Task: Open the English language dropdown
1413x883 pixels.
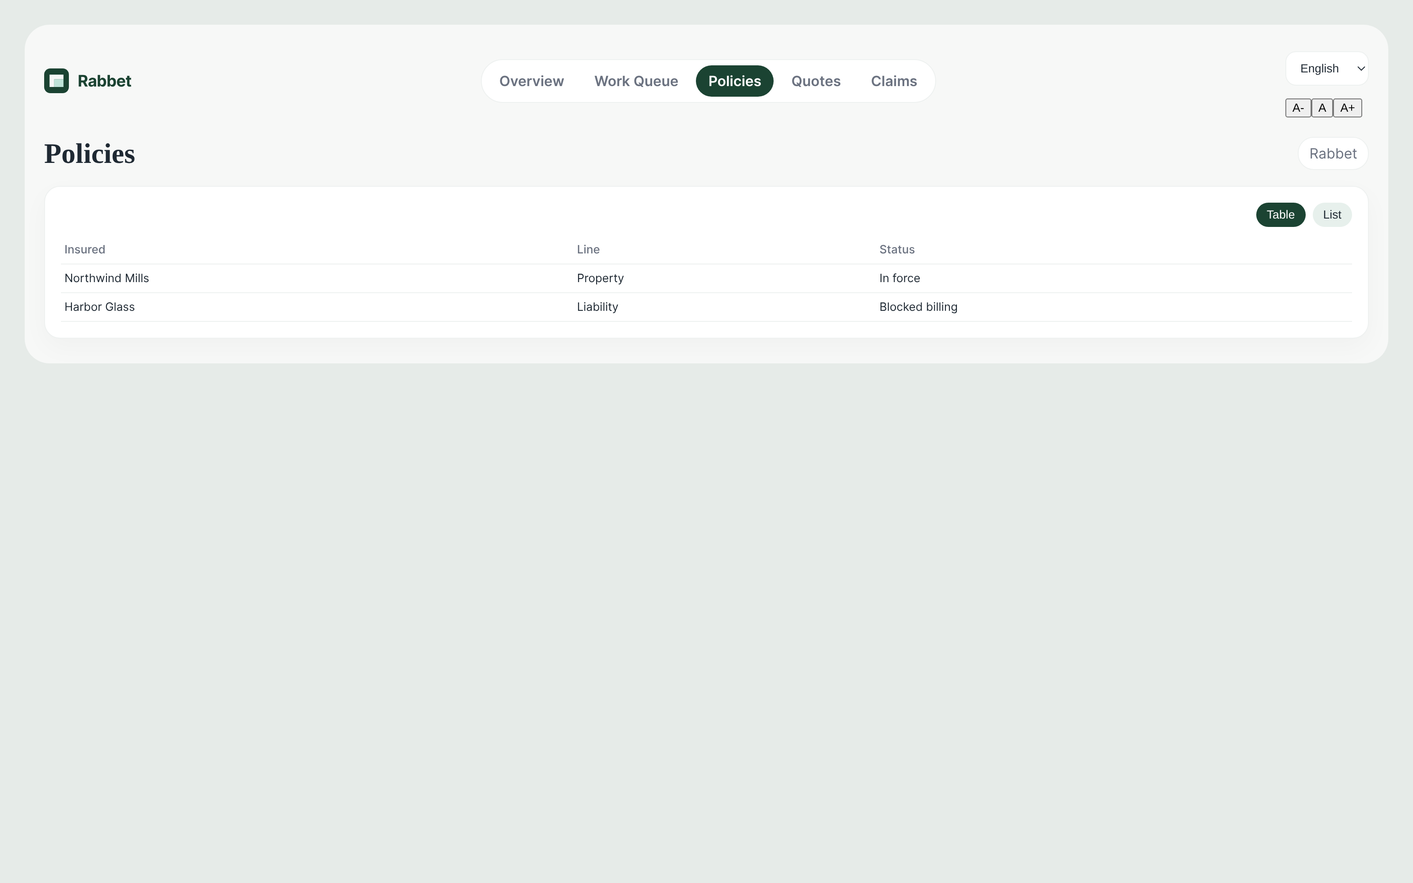Action: [x=1326, y=68]
